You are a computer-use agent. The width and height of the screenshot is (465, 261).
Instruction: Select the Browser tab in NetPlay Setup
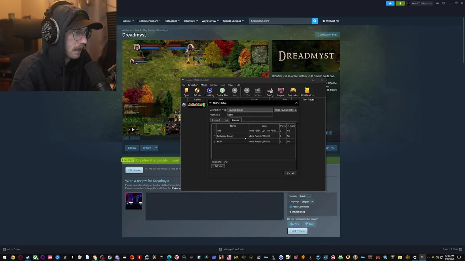point(236,120)
